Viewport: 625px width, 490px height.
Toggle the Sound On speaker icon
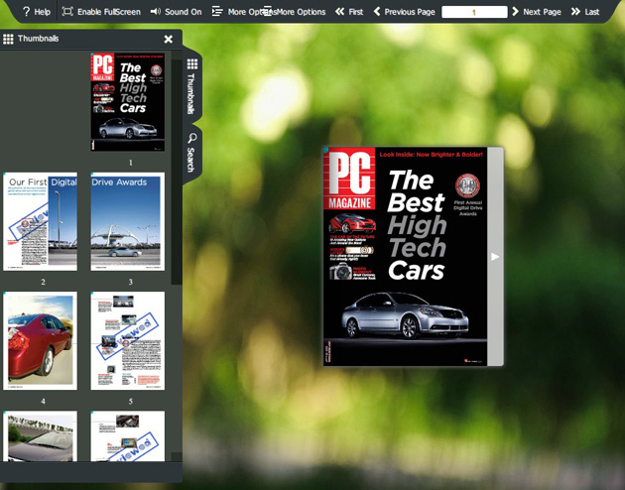pos(156,11)
